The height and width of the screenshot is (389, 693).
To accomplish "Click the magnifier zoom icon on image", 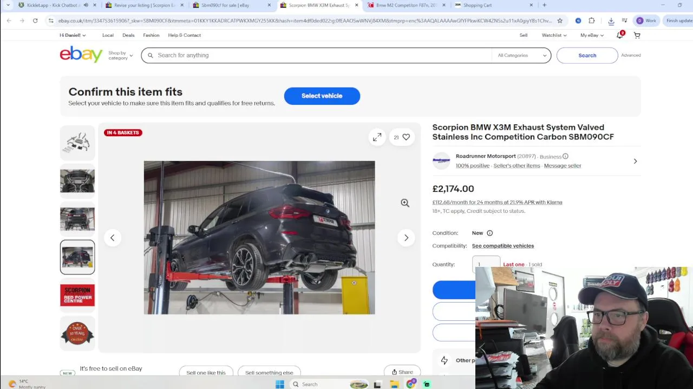I will [405, 203].
